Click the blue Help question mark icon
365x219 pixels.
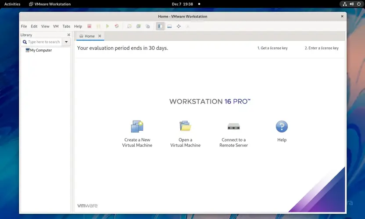(x=282, y=126)
